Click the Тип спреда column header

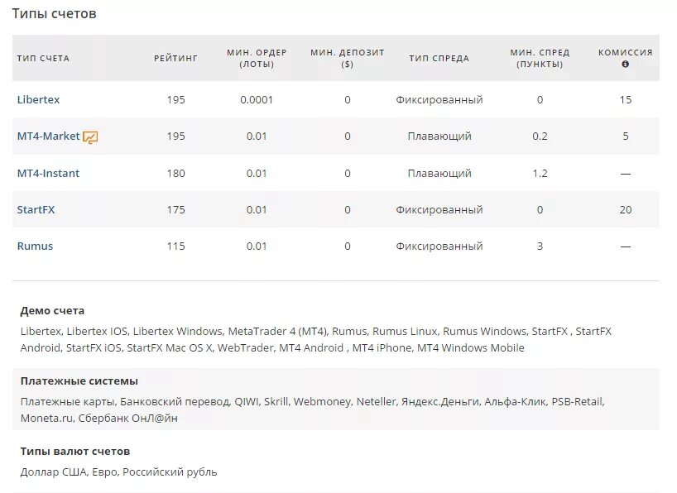(x=439, y=58)
